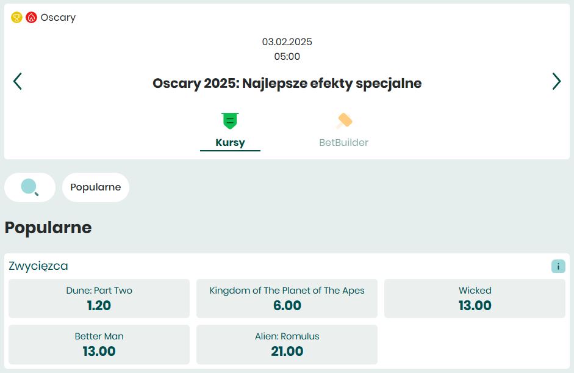The image size is (574, 373).
Task: Click the Popularne filter pill
Action: 95,187
